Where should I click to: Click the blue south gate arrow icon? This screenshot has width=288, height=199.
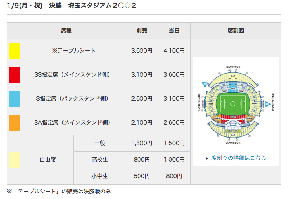point(268,104)
